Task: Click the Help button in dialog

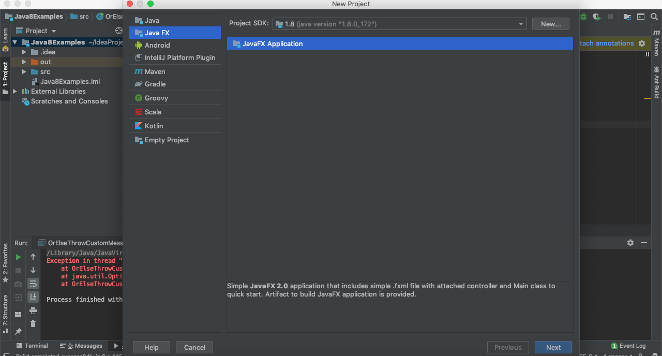Action: pos(152,347)
